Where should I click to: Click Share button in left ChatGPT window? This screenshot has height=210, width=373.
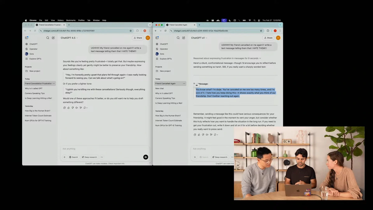pyautogui.click(x=138, y=38)
